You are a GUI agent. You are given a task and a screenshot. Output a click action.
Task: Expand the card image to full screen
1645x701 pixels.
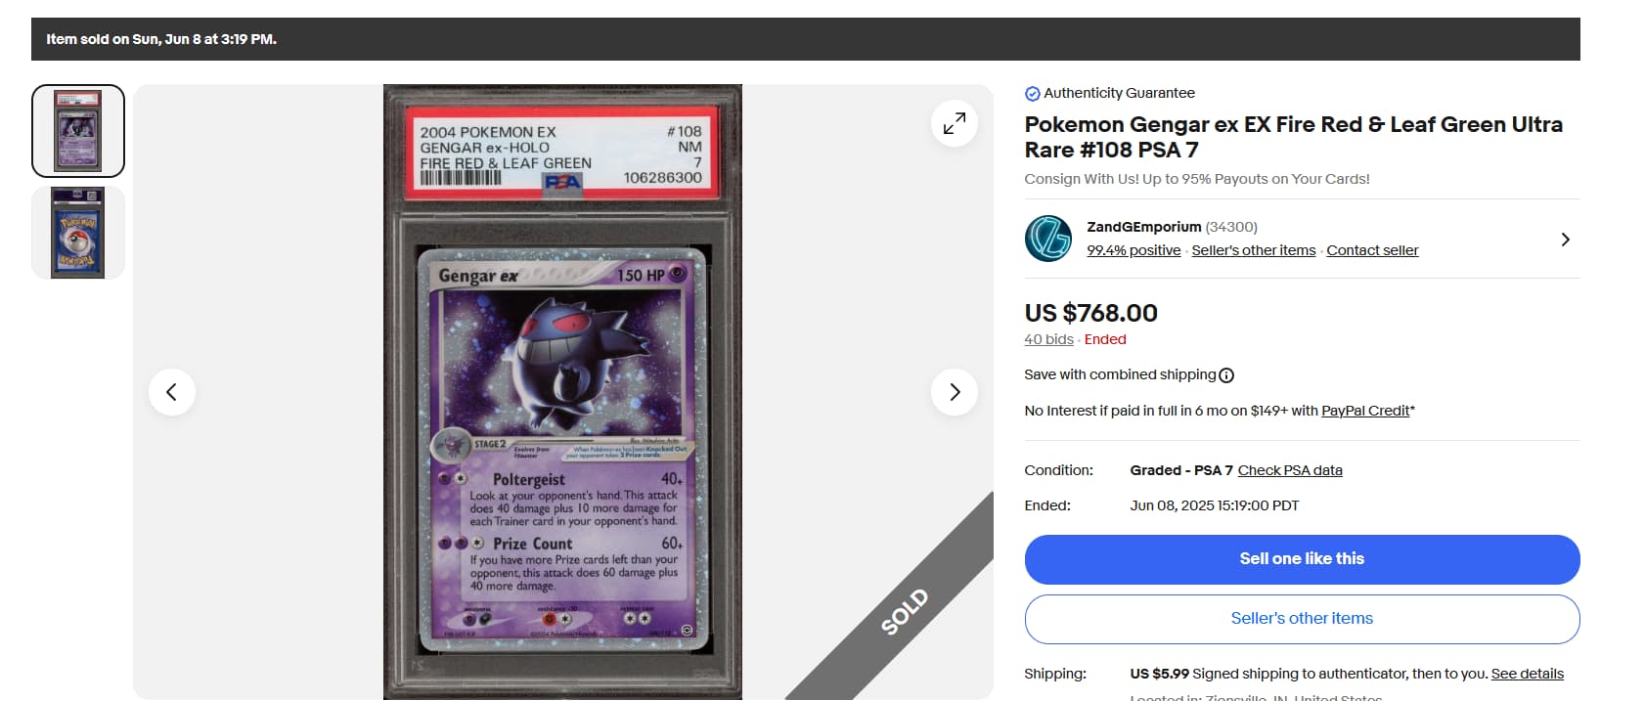click(954, 123)
